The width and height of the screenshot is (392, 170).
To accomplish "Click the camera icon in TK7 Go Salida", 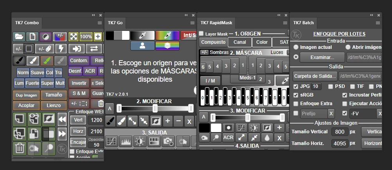I will coord(168,141).
